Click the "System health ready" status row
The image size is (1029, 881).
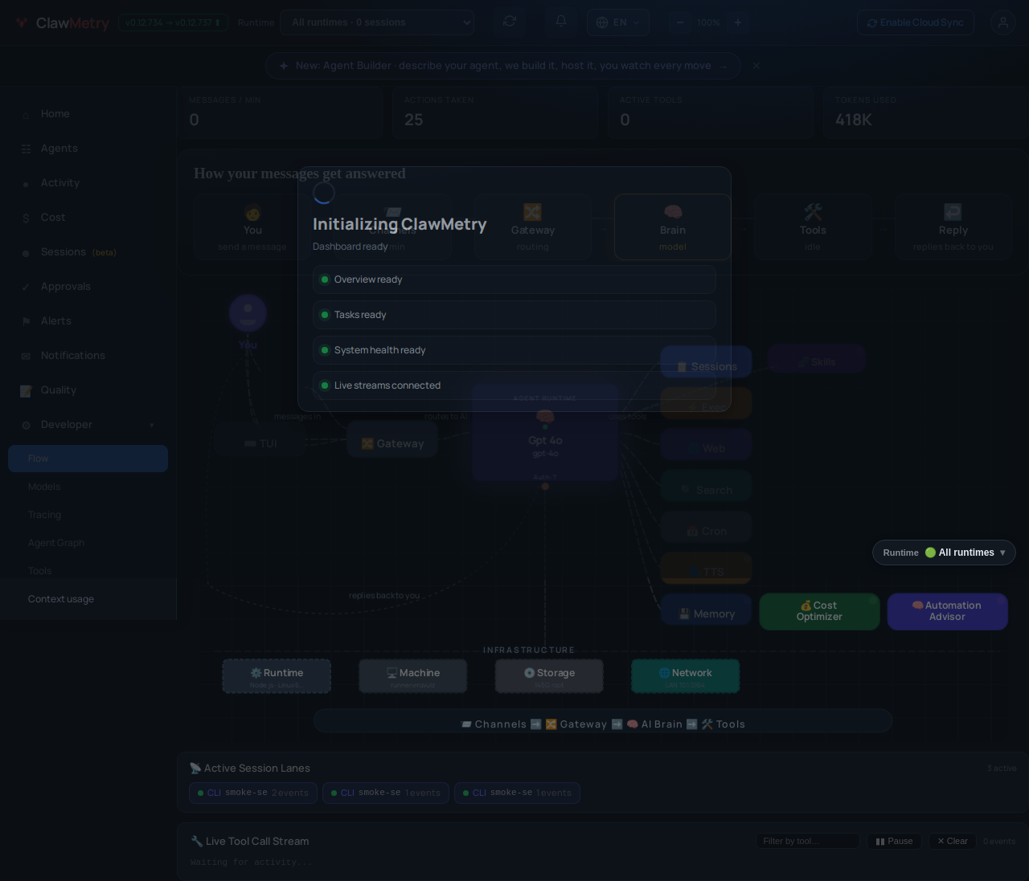click(514, 350)
